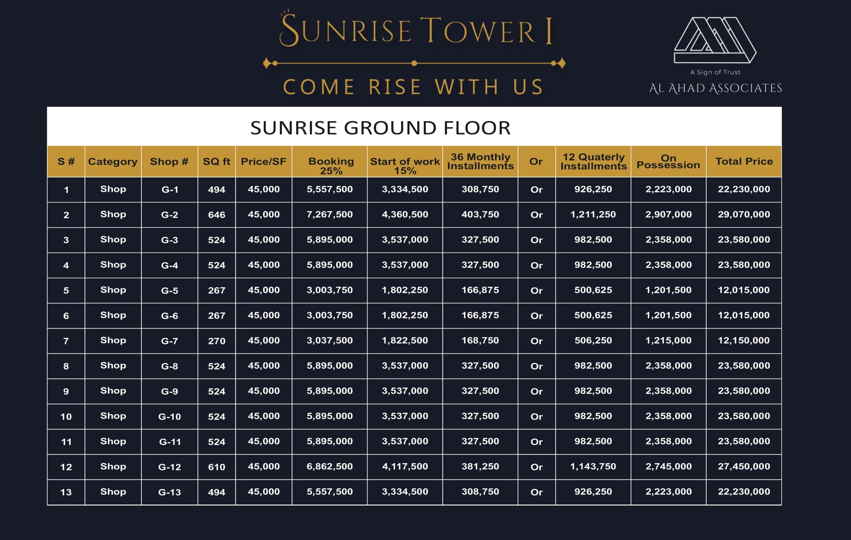
Task: Click the 'Category' column header
Action: pyautogui.click(x=113, y=162)
